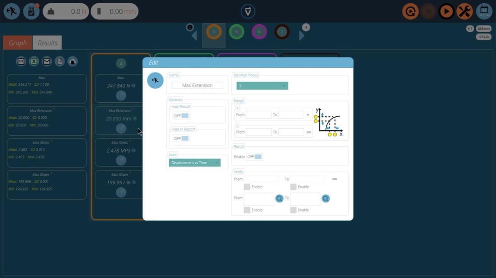This screenshot has height=278, width=496.
Task: Click the orange return-to-start circular arrow icon
Action: coord(410,12)
